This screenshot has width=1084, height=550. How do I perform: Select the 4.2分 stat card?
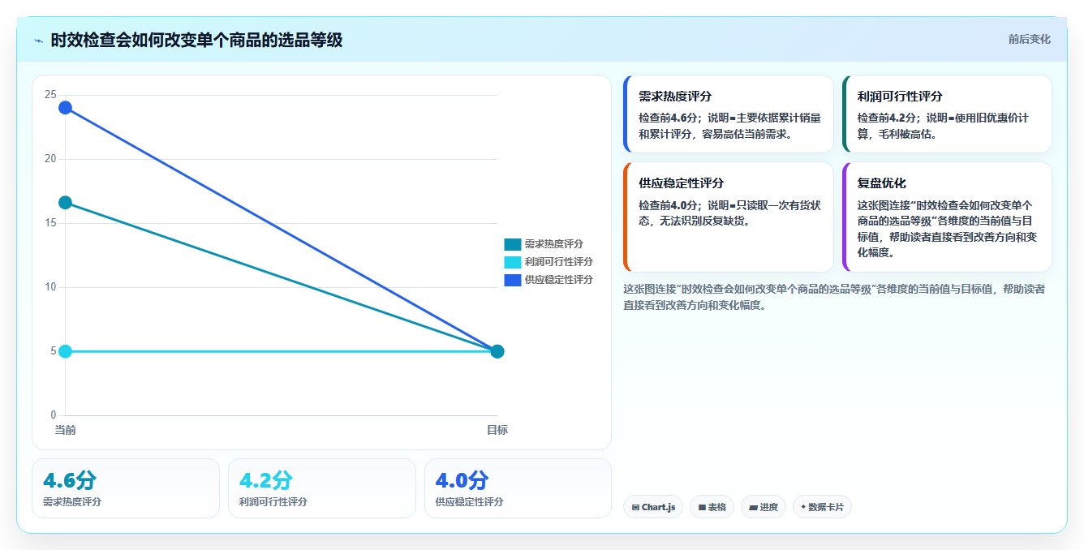coord(322,488)
